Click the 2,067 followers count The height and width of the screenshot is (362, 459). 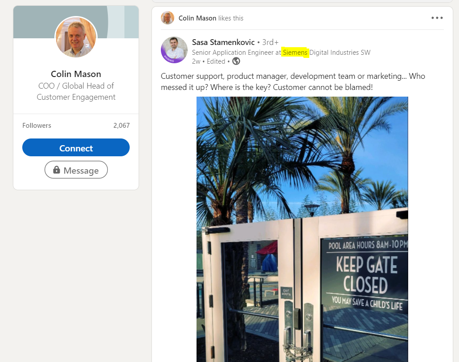tap(122, 126)
